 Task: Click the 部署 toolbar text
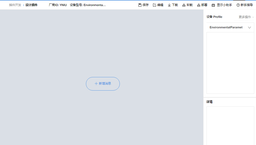coord(204,5)
